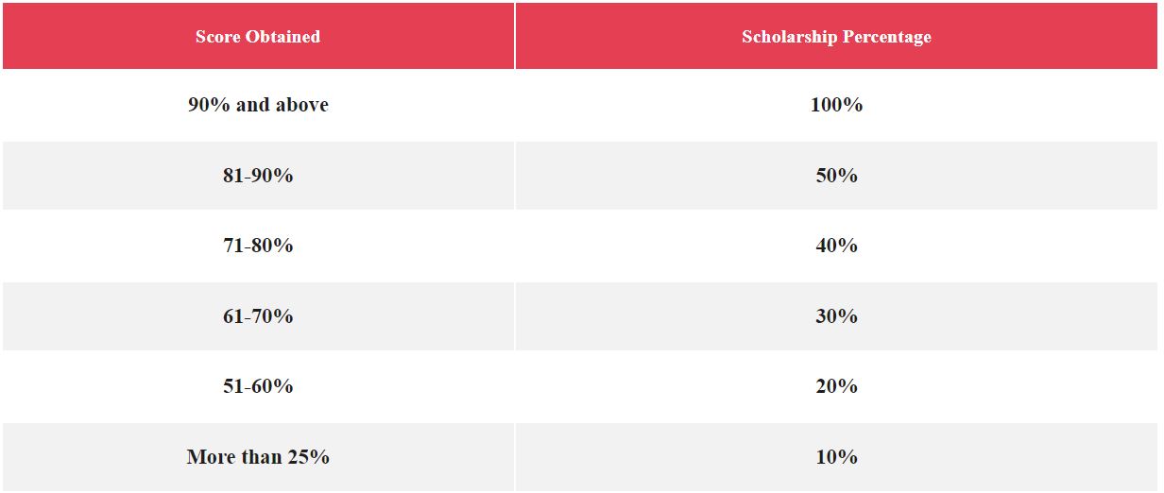Select the 100% scholarship cell
The height and width of the screenshot is (493, 1164).
pos(836,105)
